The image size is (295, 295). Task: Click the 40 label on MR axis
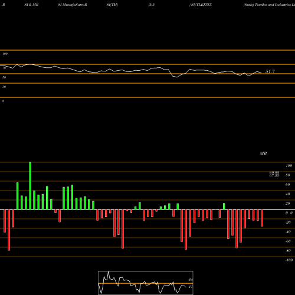[x=288, y=194]
